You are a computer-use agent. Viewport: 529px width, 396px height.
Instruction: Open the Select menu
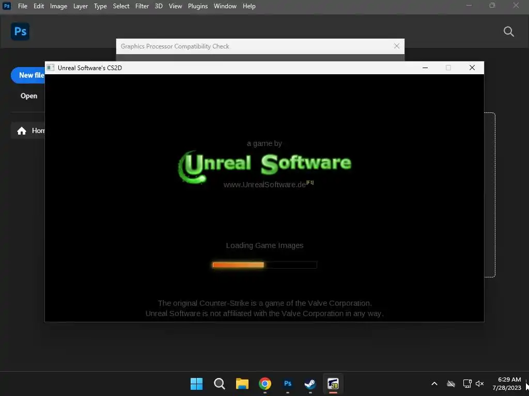[x=121, y=6]
